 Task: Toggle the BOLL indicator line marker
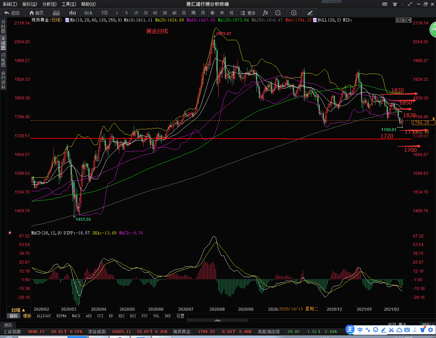click(315, 20)
